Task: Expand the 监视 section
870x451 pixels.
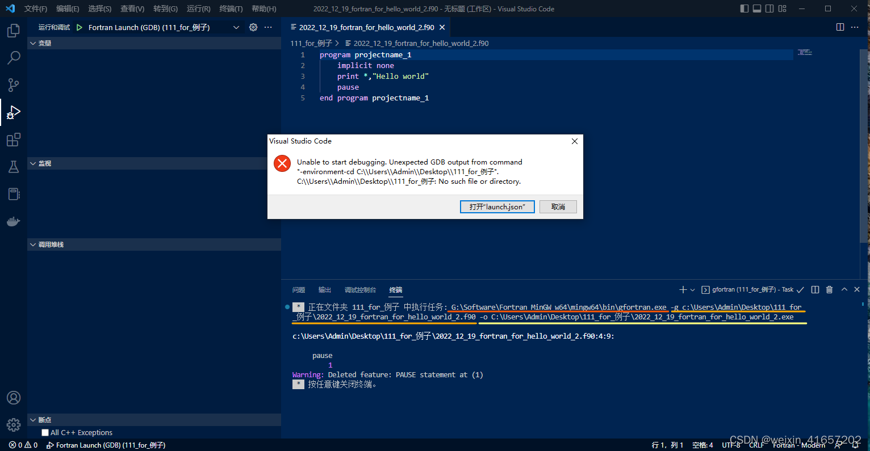Action: [33, 163]
